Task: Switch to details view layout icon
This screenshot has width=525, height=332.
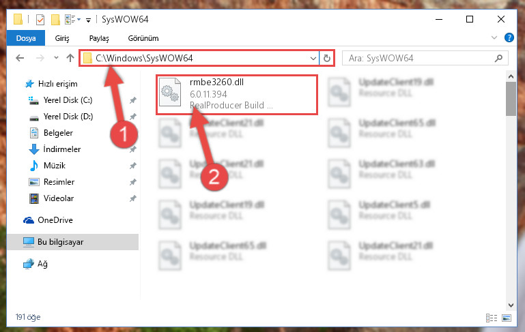Action: [x=491, y=318]
